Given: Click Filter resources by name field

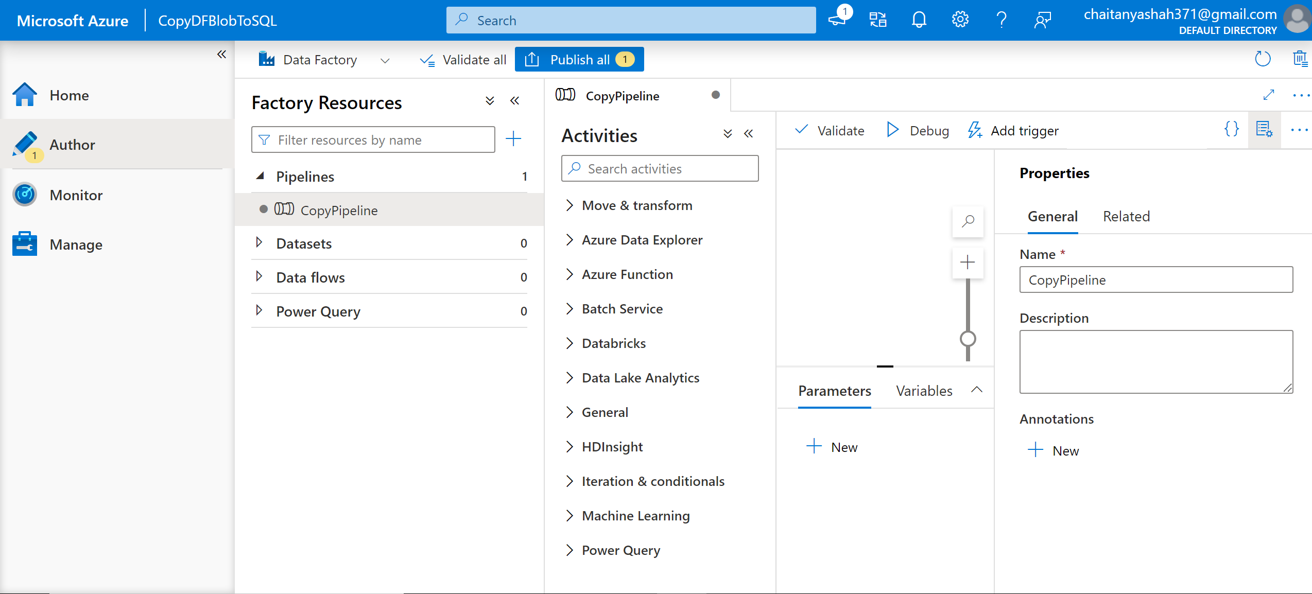Looking at the screenshot, I should pyautogui.click(x=373, y=139).
